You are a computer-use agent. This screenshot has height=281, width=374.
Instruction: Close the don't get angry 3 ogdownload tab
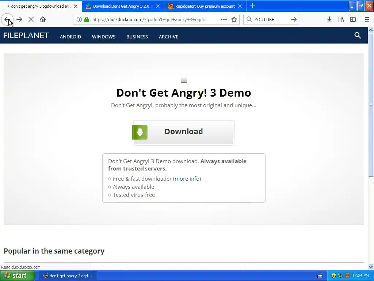[x=76, y=6]
